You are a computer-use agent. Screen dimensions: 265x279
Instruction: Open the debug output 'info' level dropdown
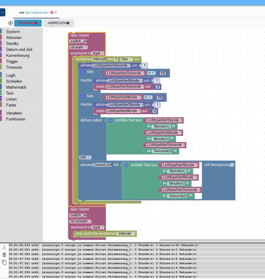85,157
